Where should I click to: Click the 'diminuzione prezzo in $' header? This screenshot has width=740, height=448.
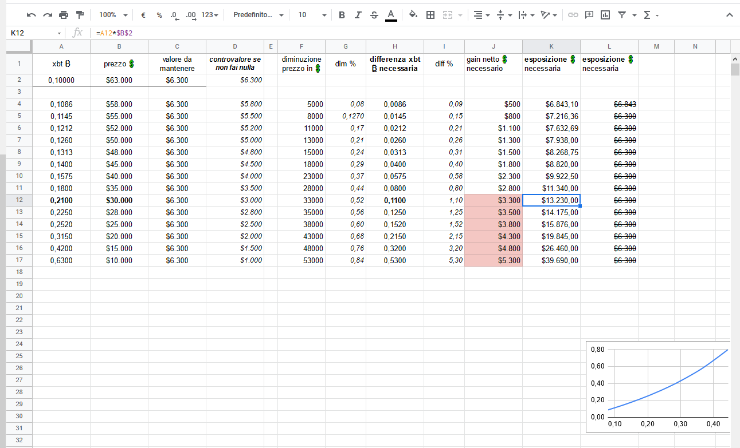coord(302,64)
